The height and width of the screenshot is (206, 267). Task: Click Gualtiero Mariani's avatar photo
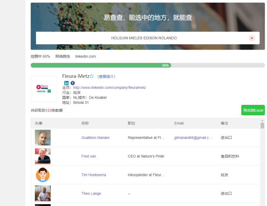pyautogui.click(x=43, y=137)
